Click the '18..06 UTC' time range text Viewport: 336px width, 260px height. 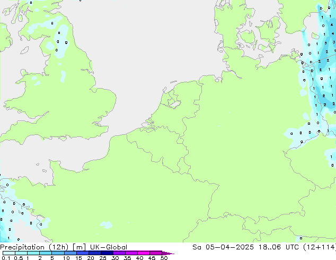tap(280, 247)
